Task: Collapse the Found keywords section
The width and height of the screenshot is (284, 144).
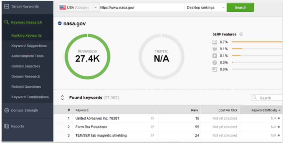Action: tap(62, 98)
